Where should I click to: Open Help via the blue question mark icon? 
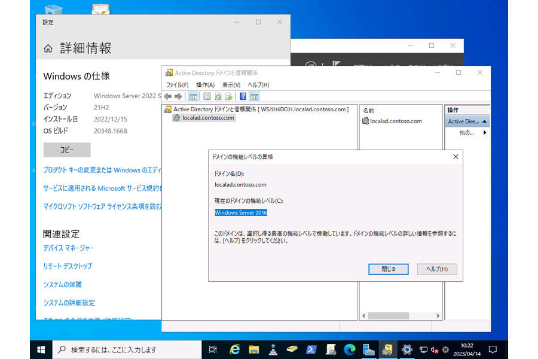click(x=243, y=96)
